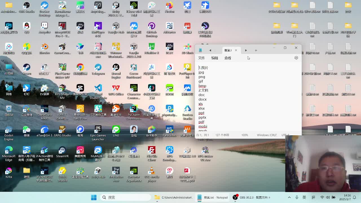Image resolution: width=361 pixels, height=203 pixels.
Task: Launch LINE desktop shortcut
Action: point(116,131)
